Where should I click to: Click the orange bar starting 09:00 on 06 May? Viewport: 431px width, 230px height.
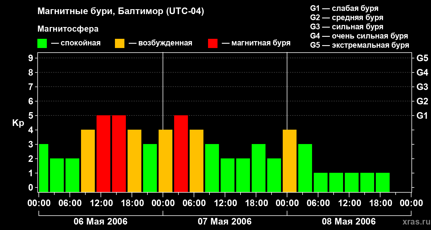88,161
